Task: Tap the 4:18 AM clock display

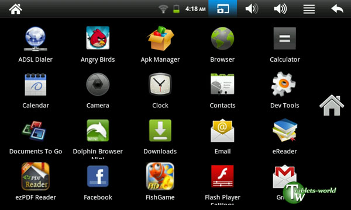Action: 195,9
